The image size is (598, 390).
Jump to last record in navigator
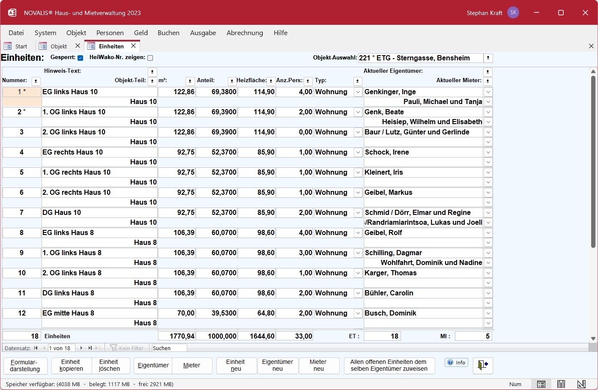tap(90, 348)
